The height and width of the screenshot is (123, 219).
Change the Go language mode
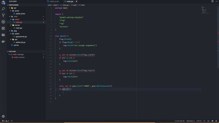[208, 121]
